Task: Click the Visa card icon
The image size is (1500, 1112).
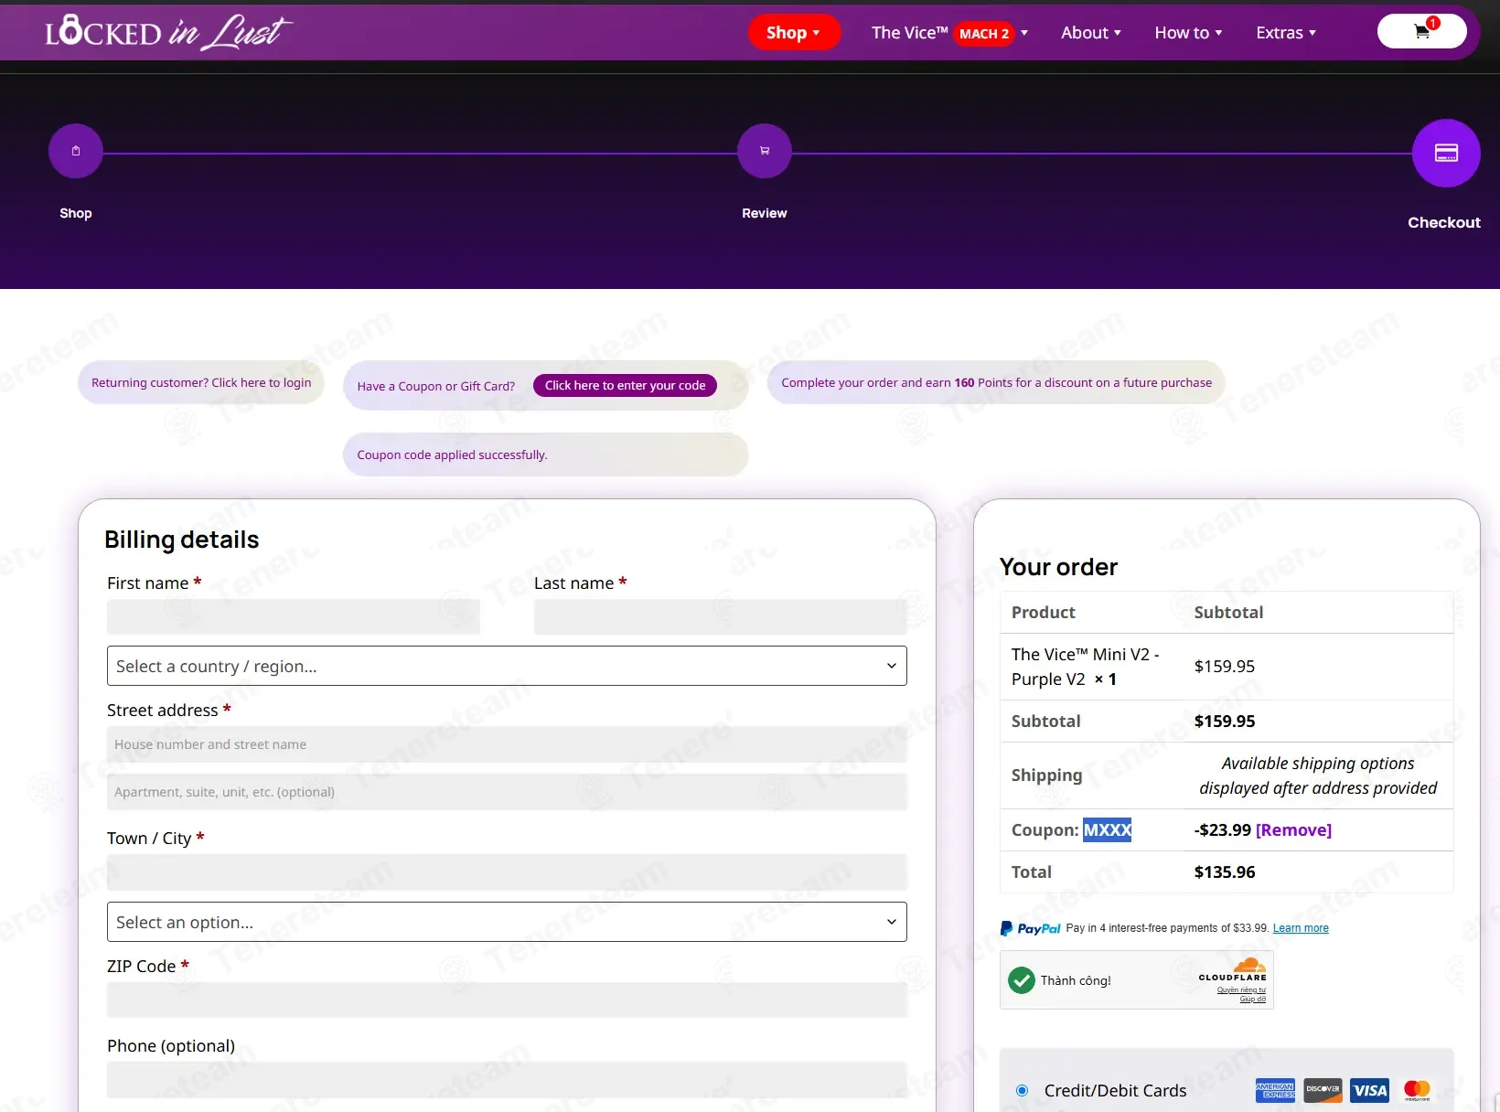Action: coord(1370,1090)
